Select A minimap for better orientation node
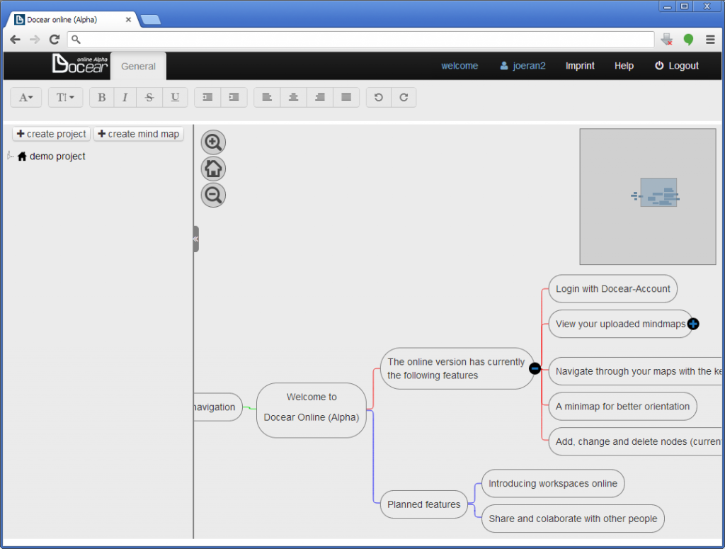This screenshot has height=549, width=725. (x=622, y=406)
